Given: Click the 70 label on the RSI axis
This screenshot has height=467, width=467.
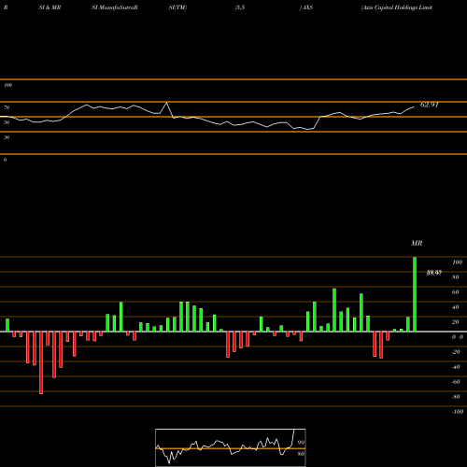Looking at the screenshot, I should 7,107.
